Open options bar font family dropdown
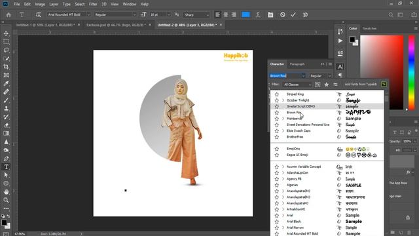 tap(88, 14)
